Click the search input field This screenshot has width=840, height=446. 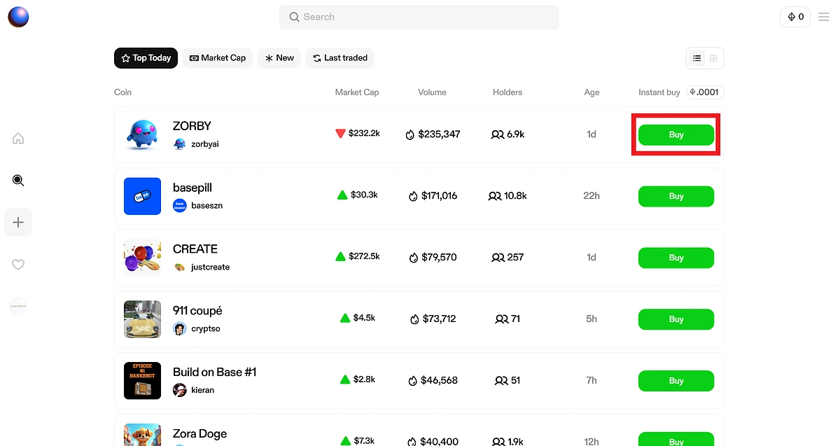click(x=419, y=17)
